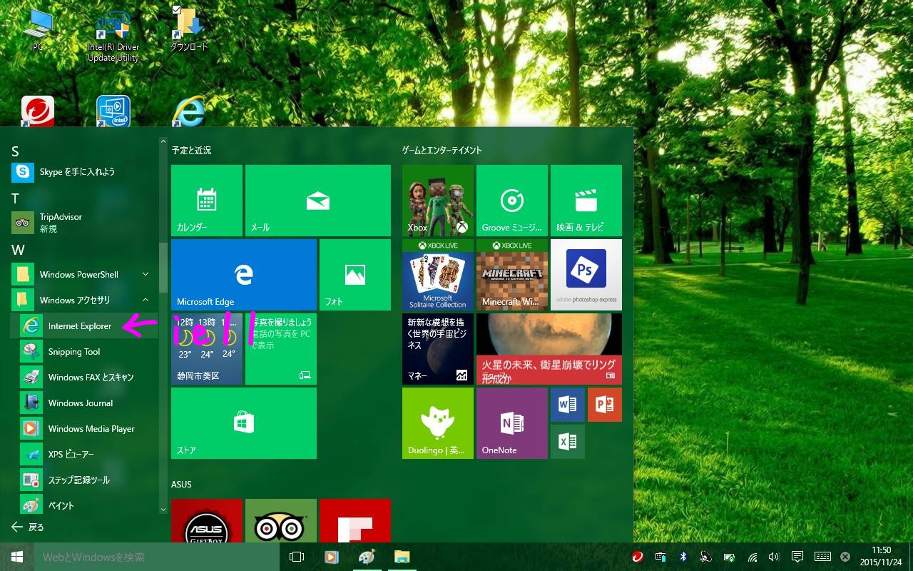Jump to the letter W app index
The height and width of the screenshot is (571, 913).
pos(18,250)
